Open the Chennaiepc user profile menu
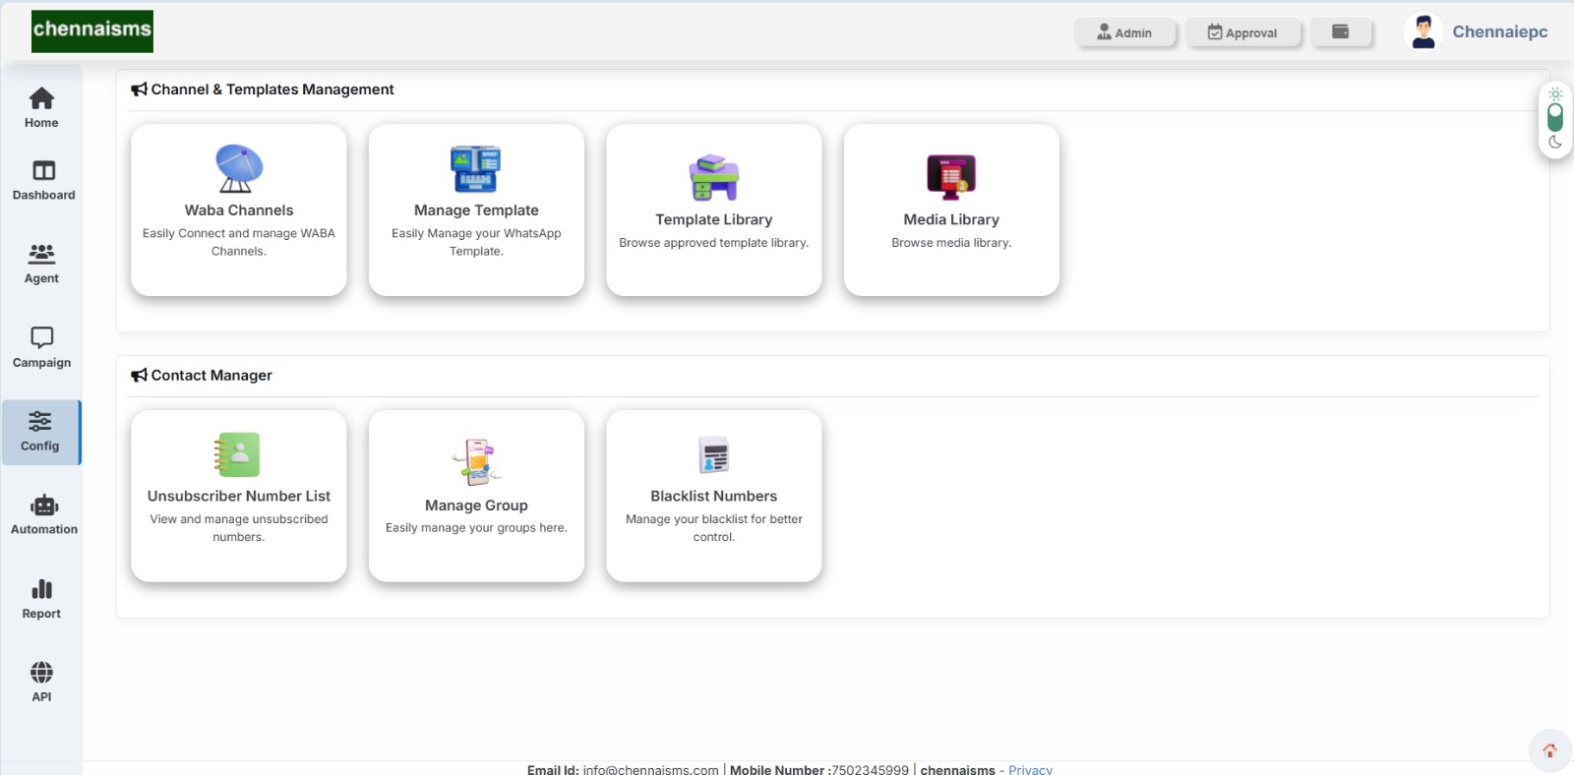Screen dimensions: 1574x775 tap(1476, 32)
